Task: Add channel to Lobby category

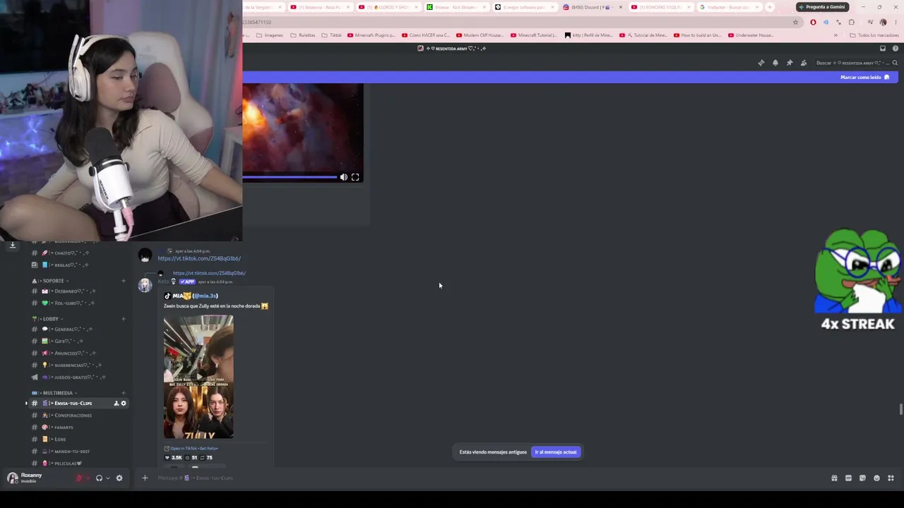Action: point(123,319)
